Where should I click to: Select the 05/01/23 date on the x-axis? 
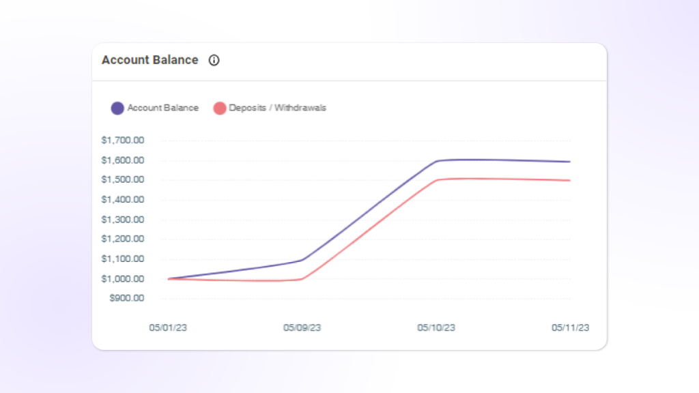[168, 327]
